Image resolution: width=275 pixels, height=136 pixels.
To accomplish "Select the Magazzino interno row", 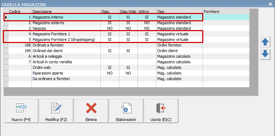I will [x=126, y=17].
